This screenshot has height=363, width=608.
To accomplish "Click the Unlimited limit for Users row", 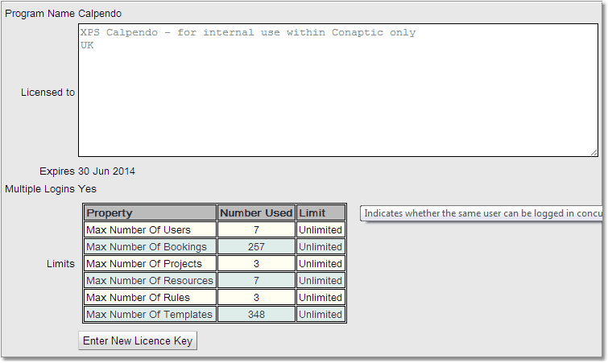I will tap(321, 230).
